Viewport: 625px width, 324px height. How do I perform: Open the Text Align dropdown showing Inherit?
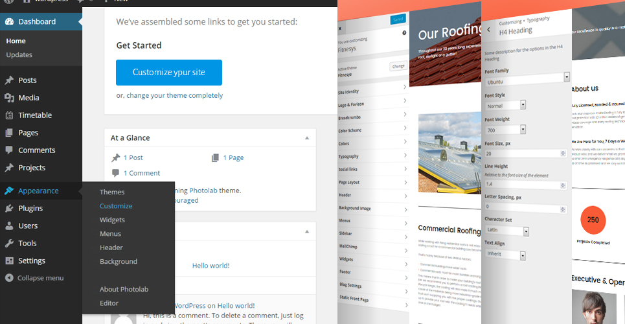(x=505, y=254)
